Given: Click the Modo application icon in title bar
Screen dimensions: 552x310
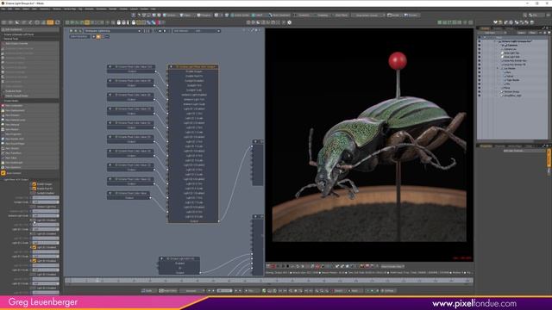Looking at the screenshot, I should pyautogui.click(x=3, y=3).
